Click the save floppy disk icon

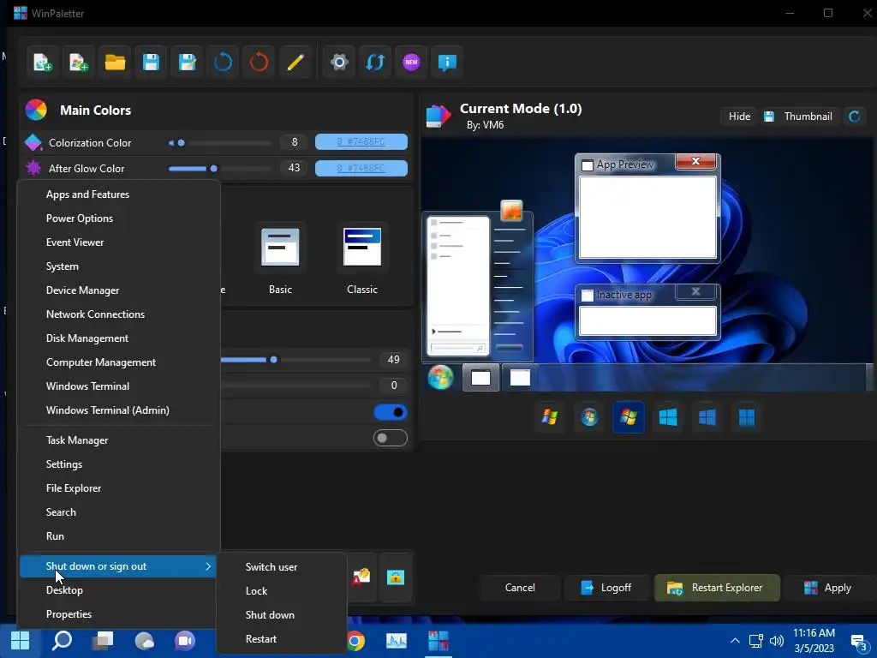pyautogui.click(x=151, y=62)
